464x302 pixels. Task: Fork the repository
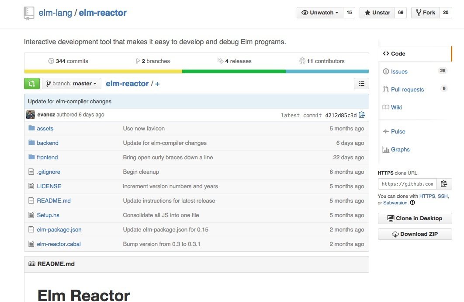pos(426,12)
